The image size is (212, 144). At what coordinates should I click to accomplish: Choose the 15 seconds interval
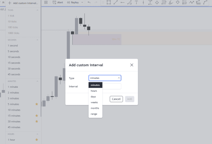point(23,63)
